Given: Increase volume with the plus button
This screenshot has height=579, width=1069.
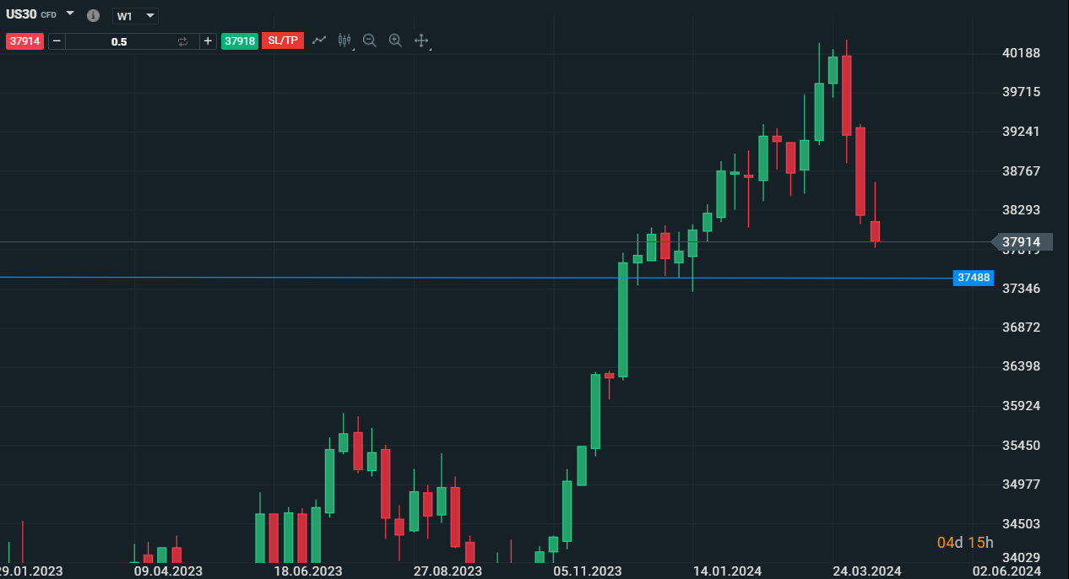Looking at the screenshot, I should click(208, 41).
